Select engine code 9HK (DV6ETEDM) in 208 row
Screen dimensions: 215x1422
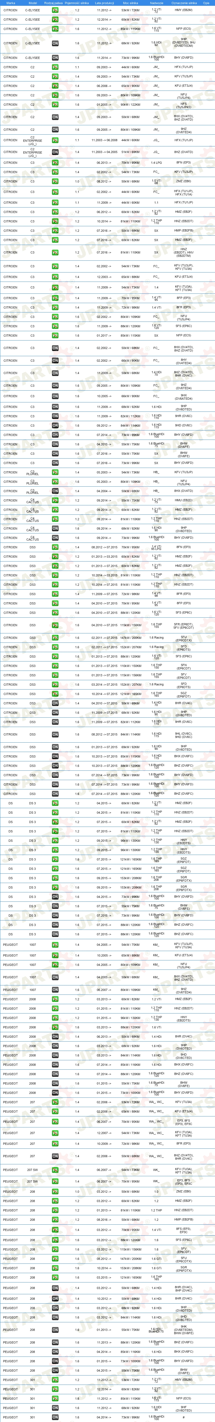[184, 1330]
